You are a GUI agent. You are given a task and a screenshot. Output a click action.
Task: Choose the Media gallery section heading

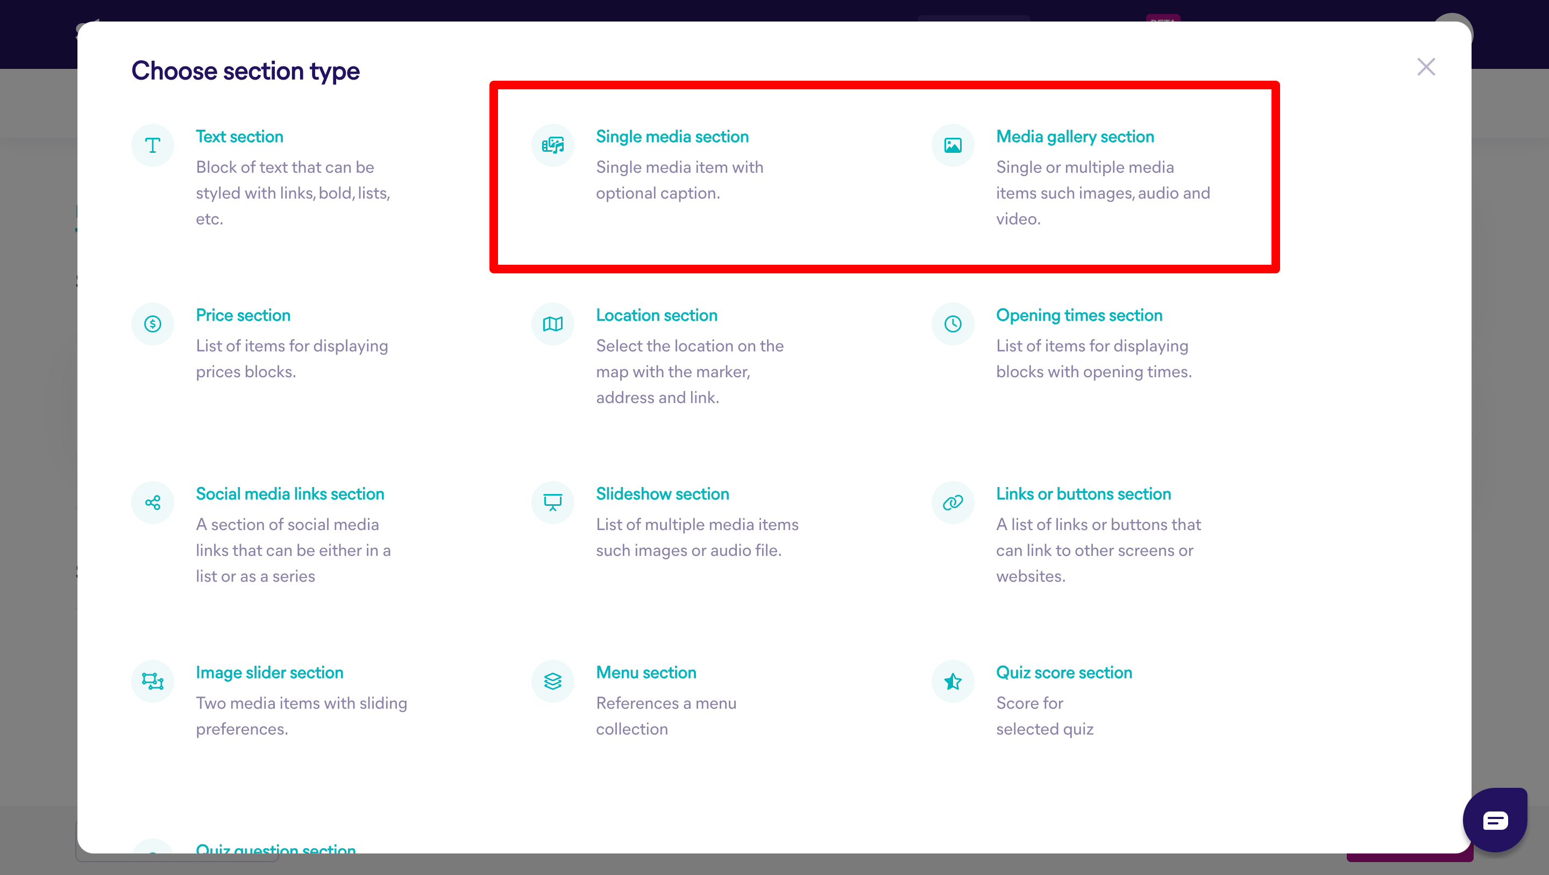tap(1075, 137)
